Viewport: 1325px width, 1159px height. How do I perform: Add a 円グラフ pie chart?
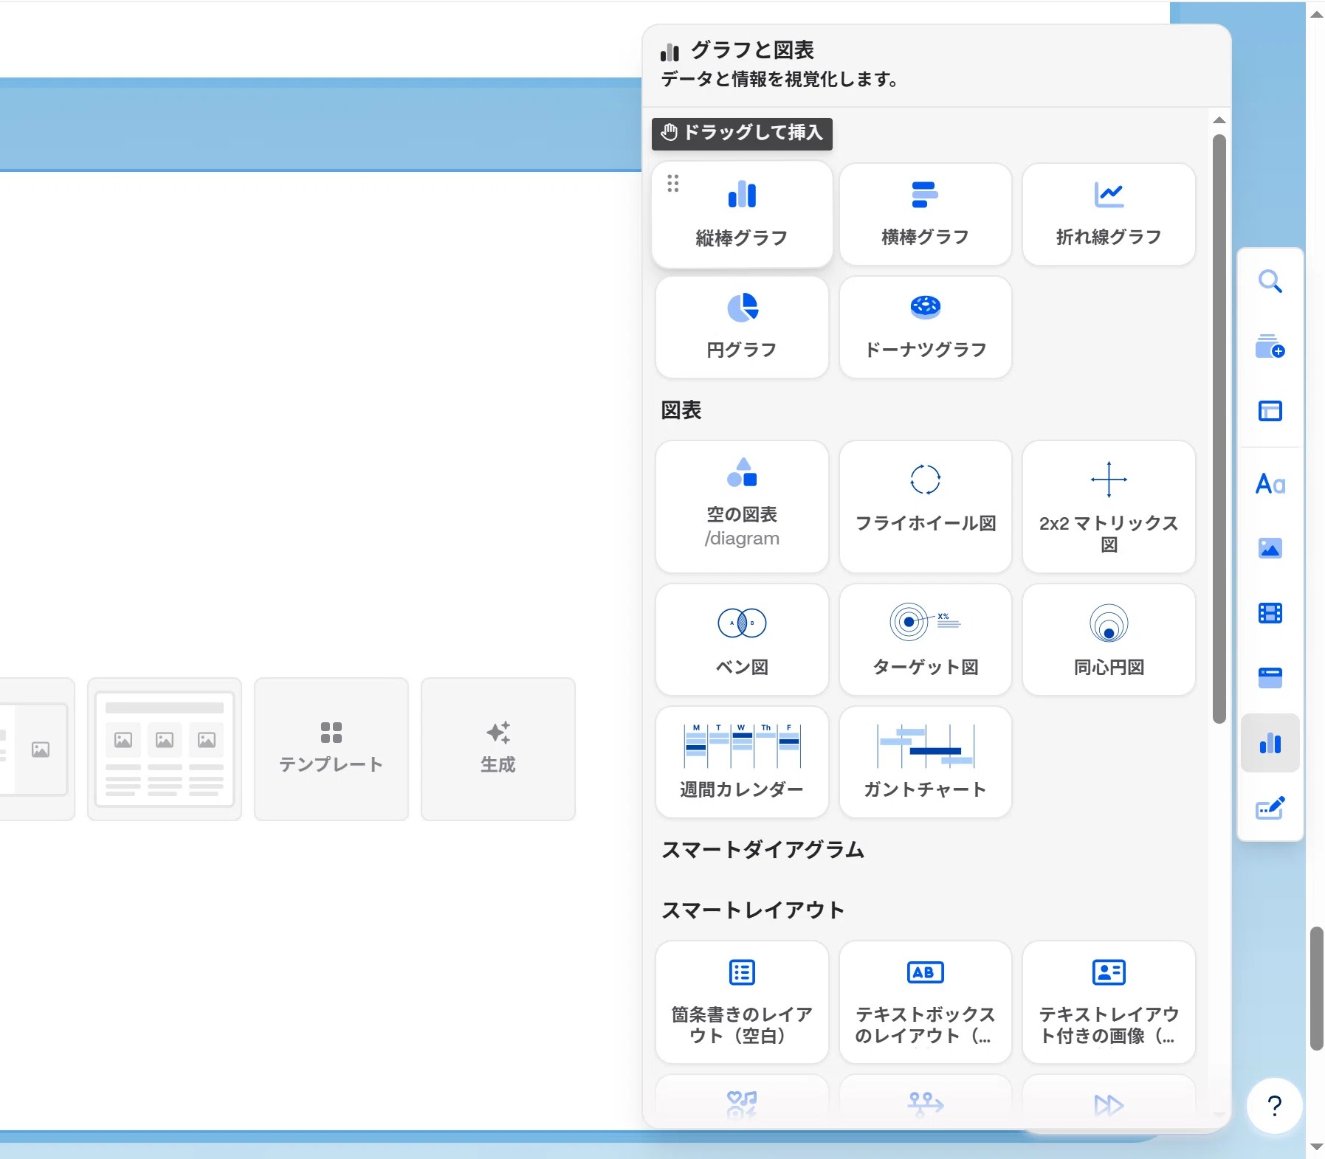coord(742,327)
